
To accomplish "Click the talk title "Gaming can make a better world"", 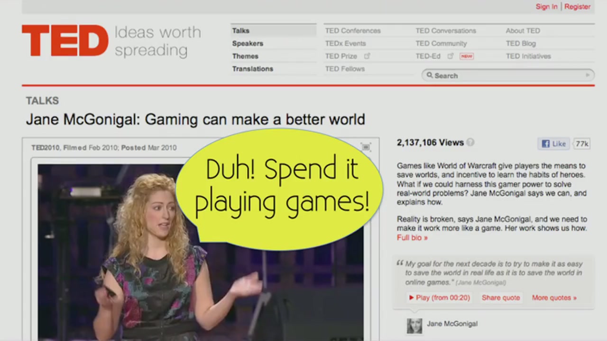I will [255, 119].
